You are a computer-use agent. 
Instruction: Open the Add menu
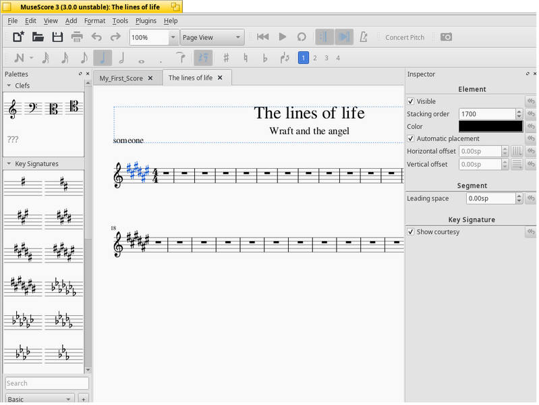(71, 21)
